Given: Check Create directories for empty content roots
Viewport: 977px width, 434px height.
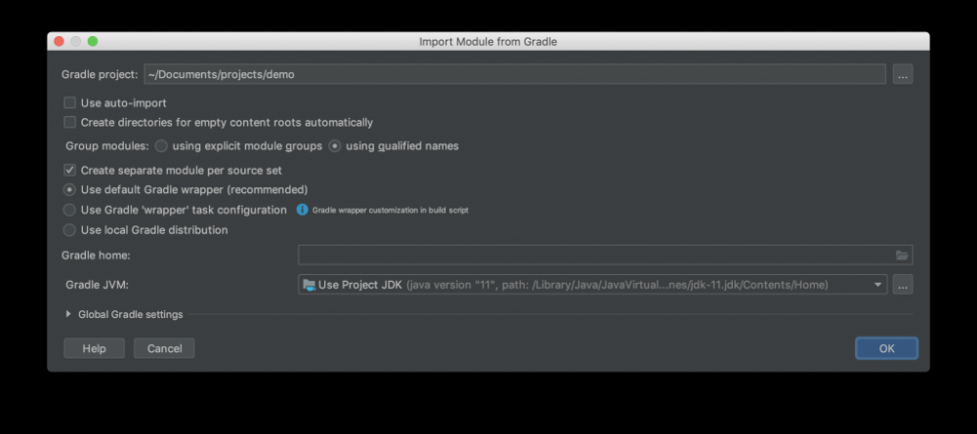Looking at the screenshot, I should coord(69,123).
